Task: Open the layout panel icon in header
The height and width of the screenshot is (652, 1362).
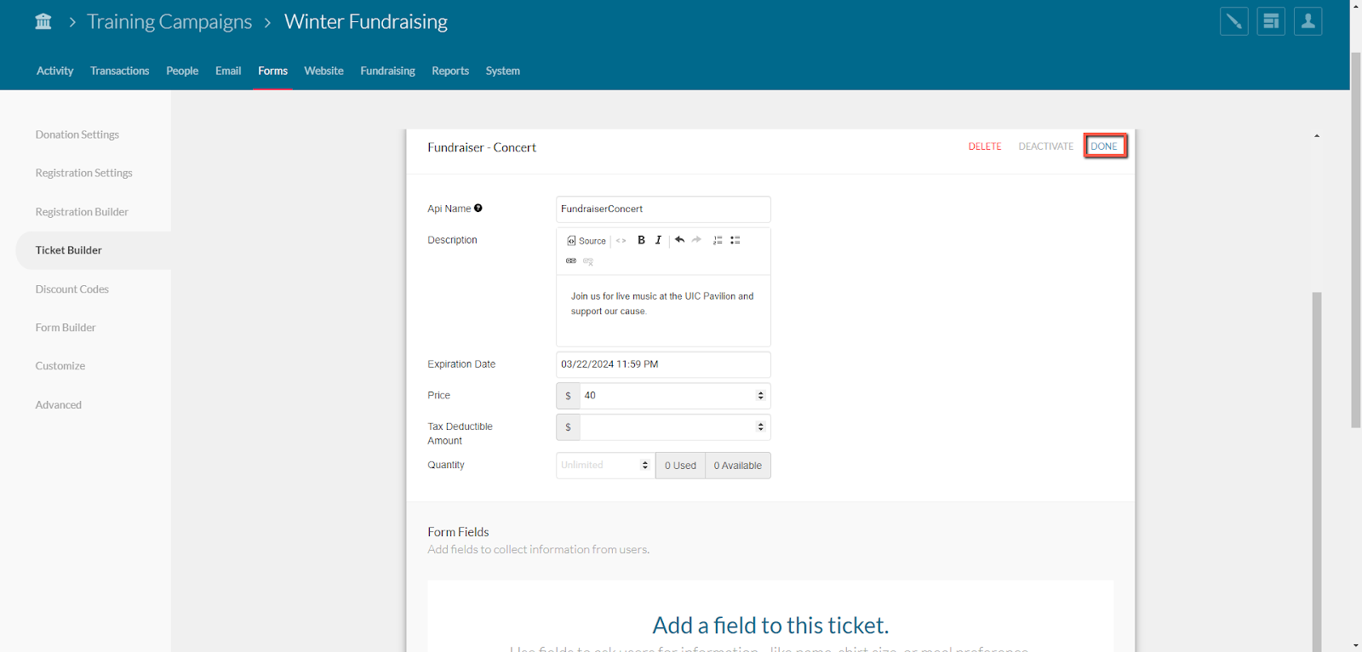Action: click(1271, 21)
